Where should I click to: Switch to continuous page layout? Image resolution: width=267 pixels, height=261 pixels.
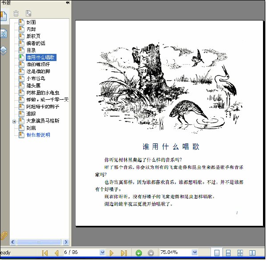point(228,253)
